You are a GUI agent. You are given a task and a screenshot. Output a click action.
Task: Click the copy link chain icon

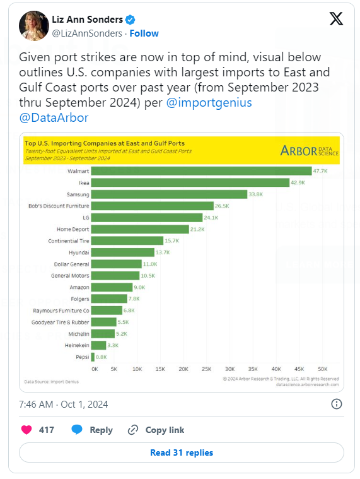[x=133, y=430]
